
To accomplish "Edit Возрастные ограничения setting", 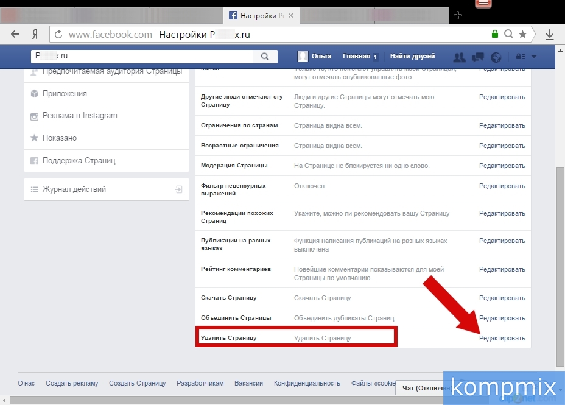I will click(502, 146).
